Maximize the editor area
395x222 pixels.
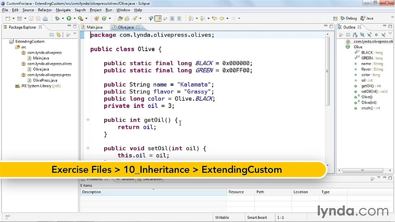[x=331, y=27]
